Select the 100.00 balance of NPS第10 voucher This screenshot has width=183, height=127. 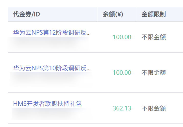pyautogui.click(x=122, y=73)
